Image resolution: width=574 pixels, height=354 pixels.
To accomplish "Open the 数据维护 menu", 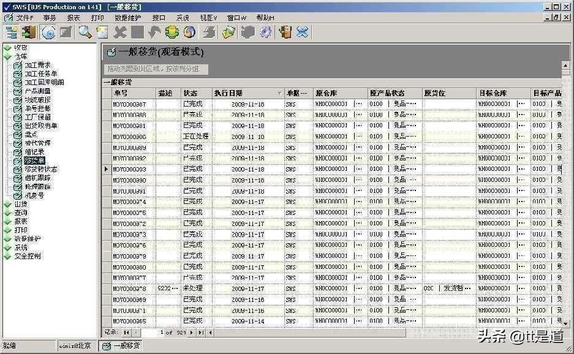I will 127,18.
